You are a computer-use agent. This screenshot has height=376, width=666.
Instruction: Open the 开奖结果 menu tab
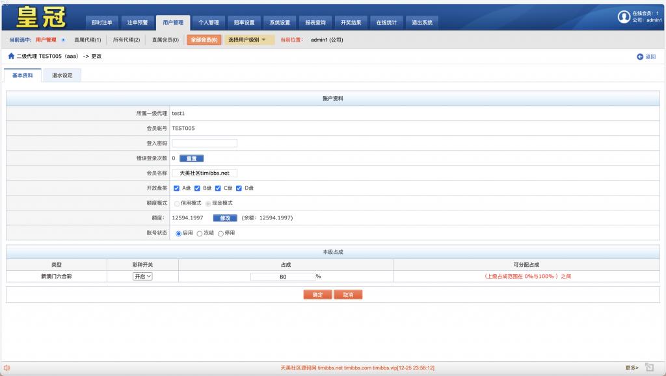pos(351,23)
